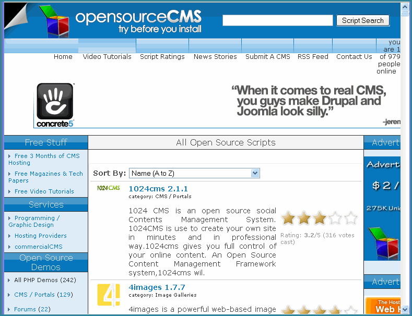This screenshot has height=316, width=412.
Task: Open the Hosting Providers link
Action: tap(40, 236)
